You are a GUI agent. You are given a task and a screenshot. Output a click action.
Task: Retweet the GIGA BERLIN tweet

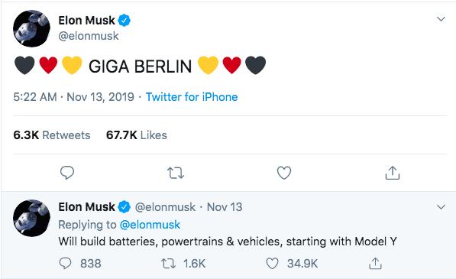click(176, 173)
